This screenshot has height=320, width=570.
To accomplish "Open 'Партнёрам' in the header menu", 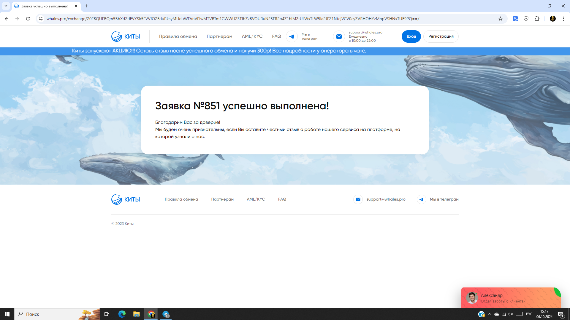I will (219, 36).
